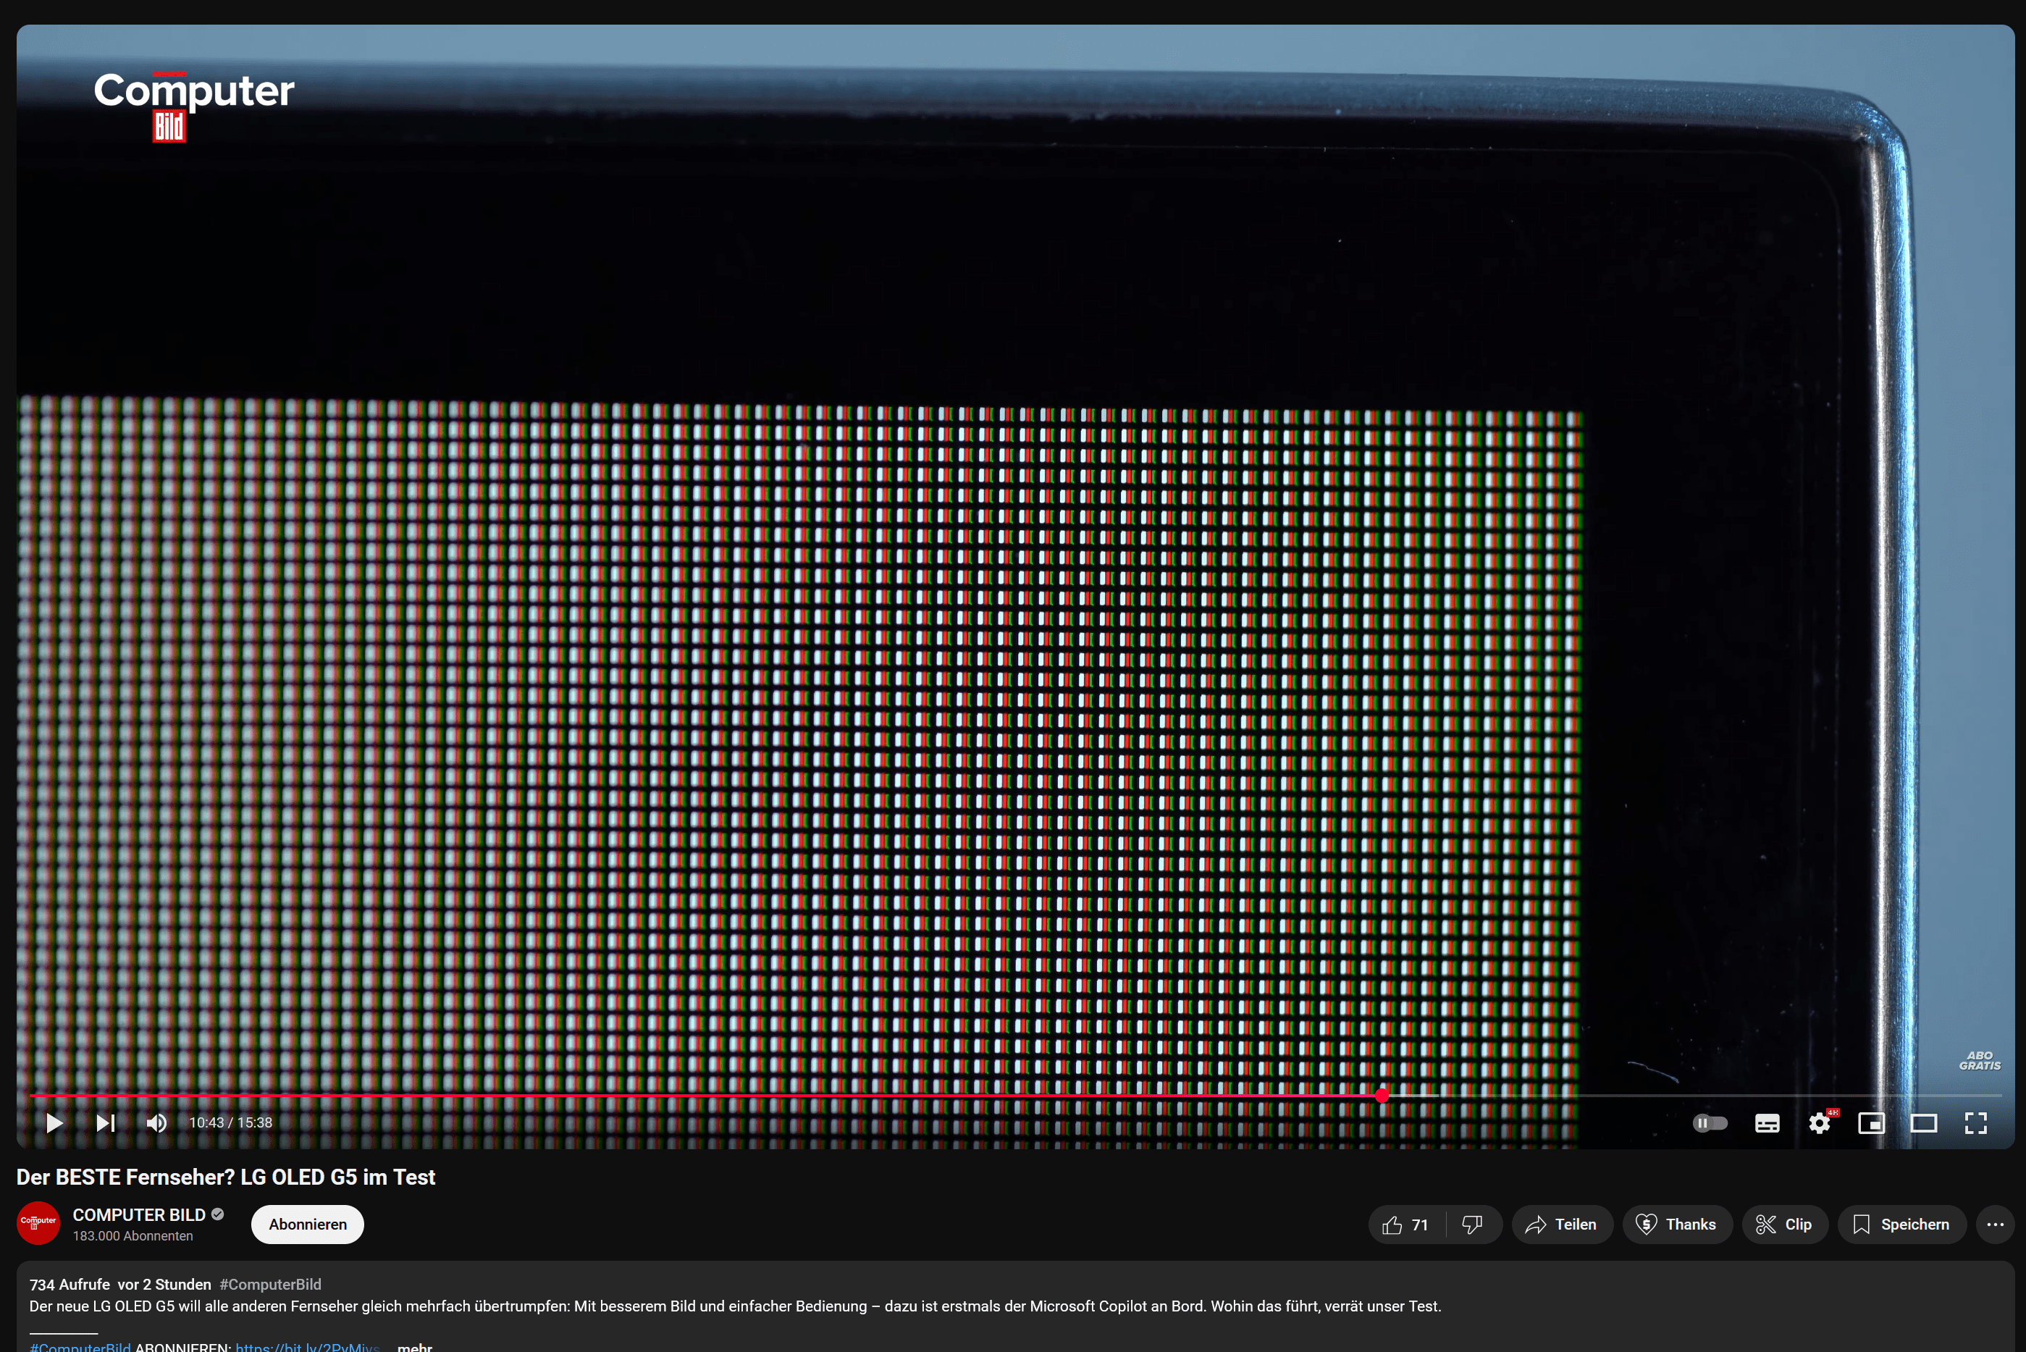Share the video via Teilen
2026x1352 pixels.
click(x=1561, y=1225)
